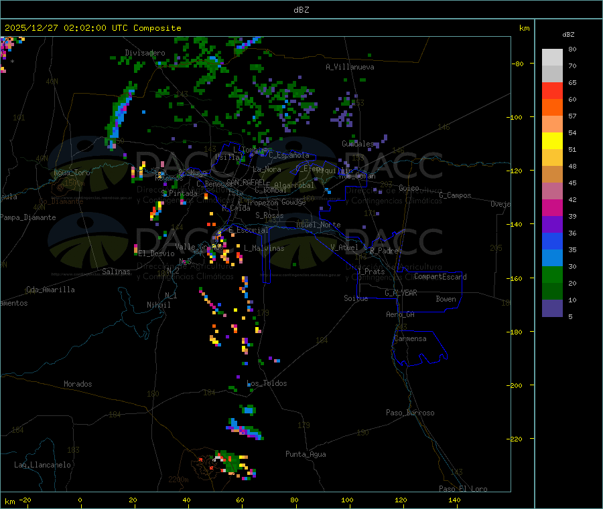
Task: Click the Cda_Amarilla map label
Action: 50,290
